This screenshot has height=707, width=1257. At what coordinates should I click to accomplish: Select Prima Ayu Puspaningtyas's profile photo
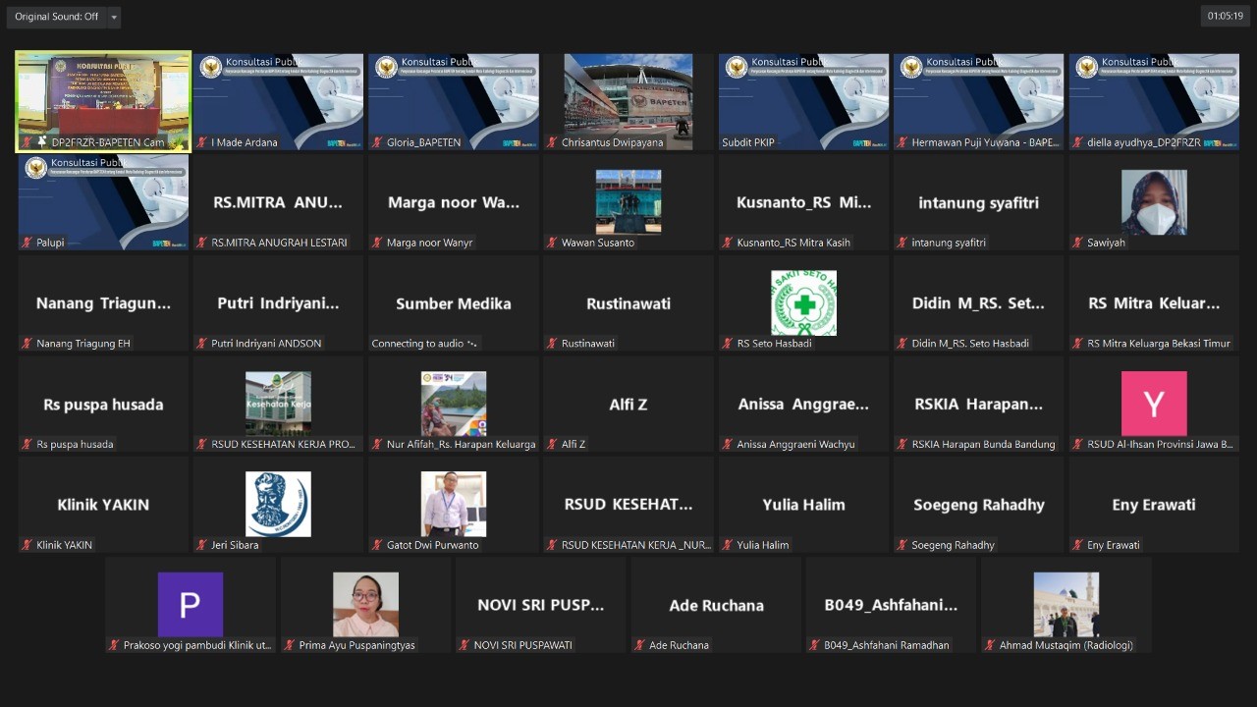pos(365,605)
